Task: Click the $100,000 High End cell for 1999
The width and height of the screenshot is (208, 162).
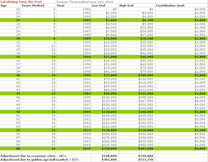Action: (x=137, y=75)
